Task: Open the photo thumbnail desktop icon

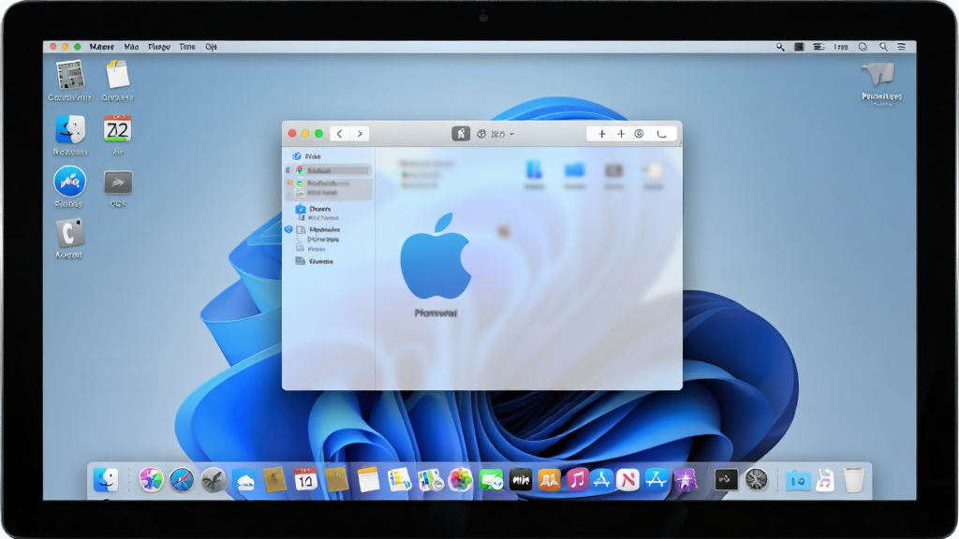Action: pyautogui.click(x=69, y=75)
